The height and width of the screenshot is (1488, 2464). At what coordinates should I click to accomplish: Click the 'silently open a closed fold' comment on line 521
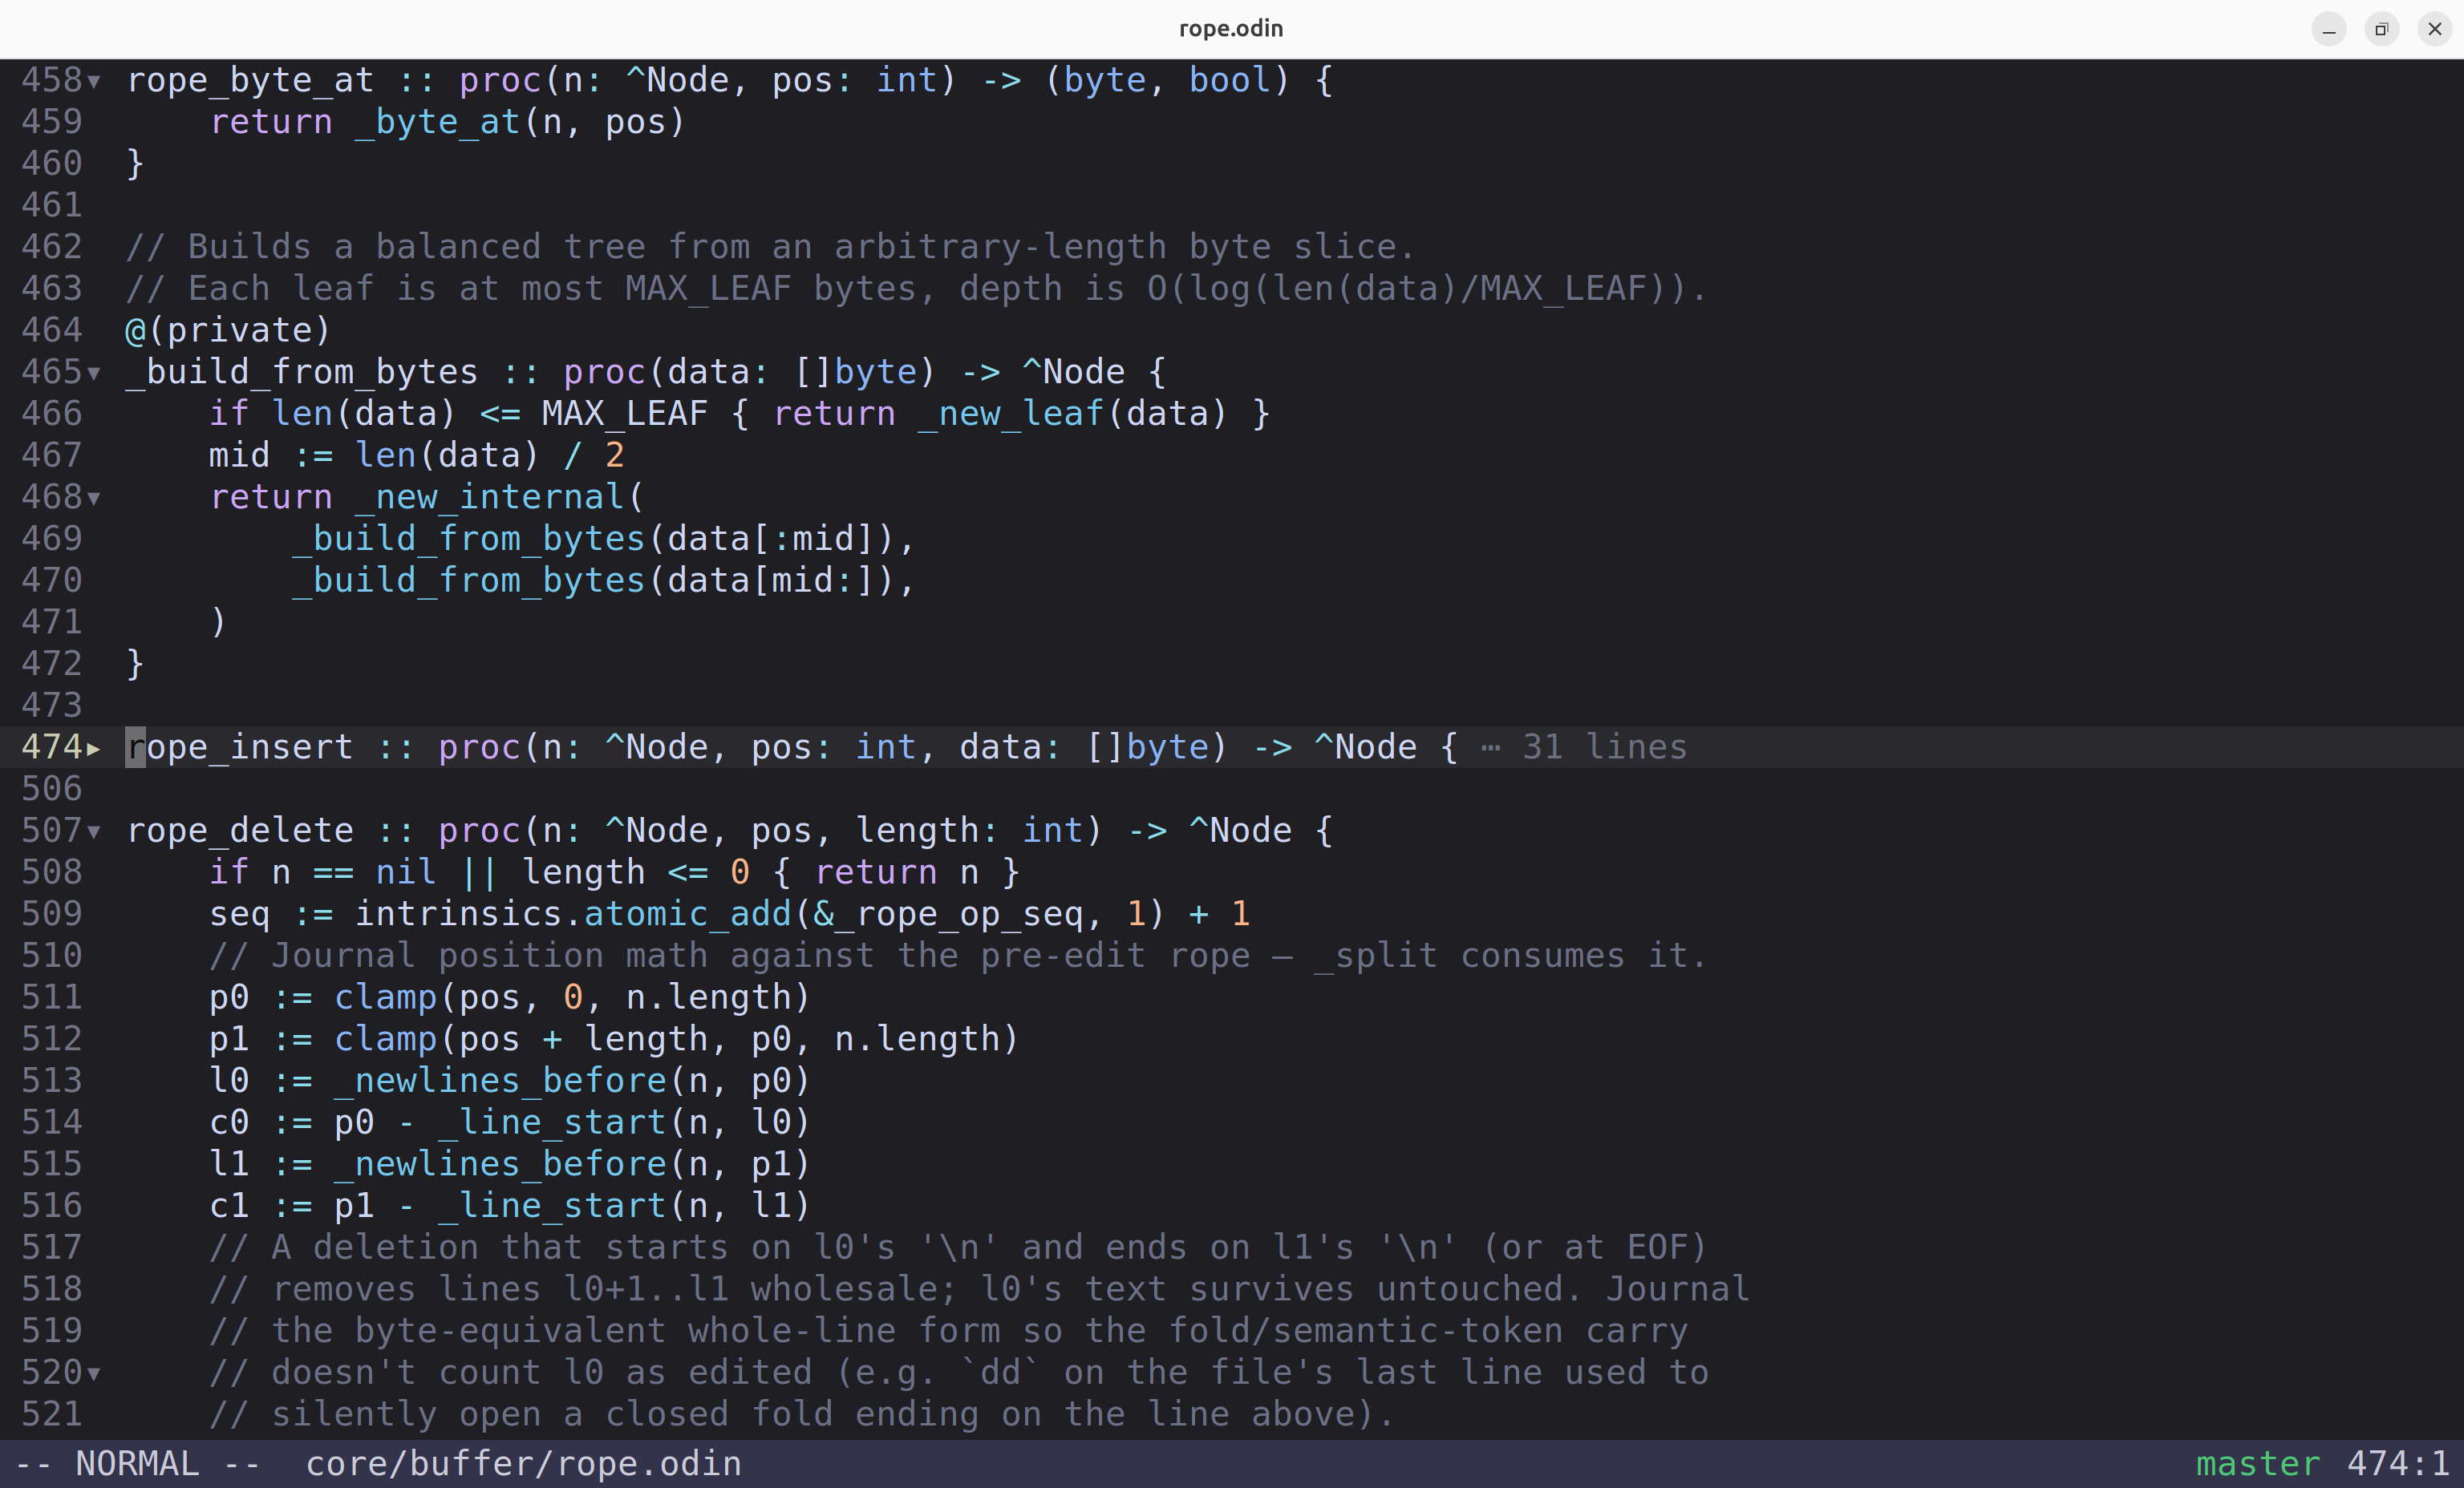tap(801, 1414)
